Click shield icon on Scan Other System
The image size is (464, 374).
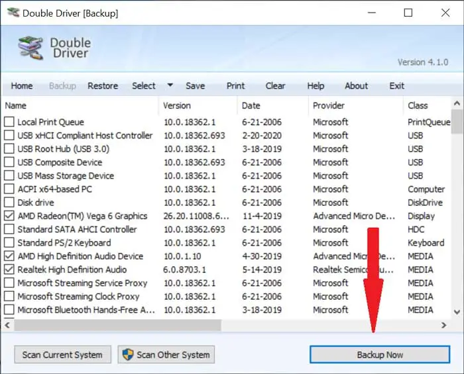[x=128, y=355]
